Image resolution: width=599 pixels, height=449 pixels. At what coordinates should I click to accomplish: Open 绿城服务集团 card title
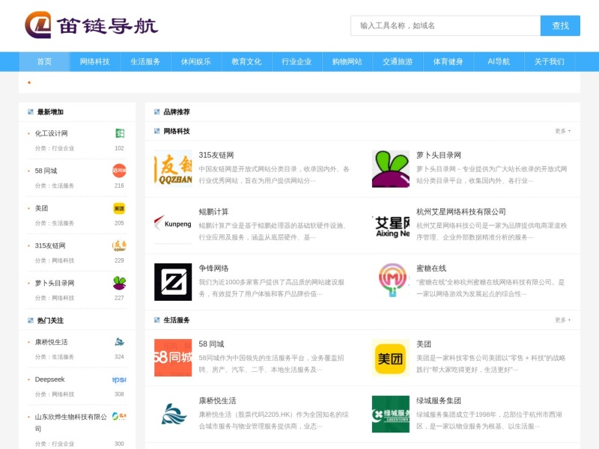pyautogui.click(x=439, y=400)
